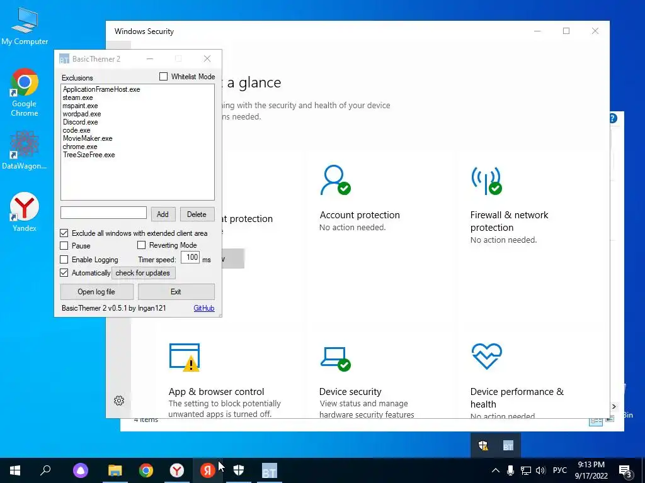This screenshot has height=483, width=645.
Task: Click Open log file button
Action: 96,292
